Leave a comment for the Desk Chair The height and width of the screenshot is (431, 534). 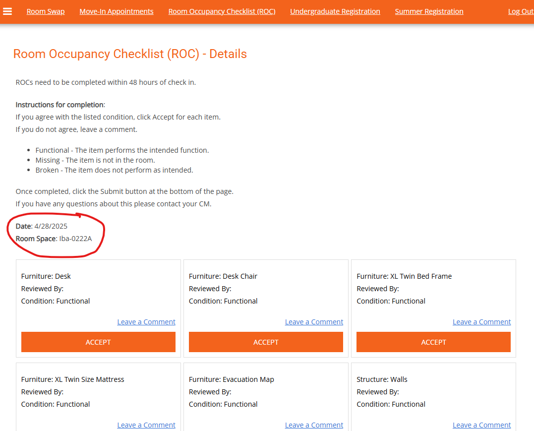pos(314,322)
